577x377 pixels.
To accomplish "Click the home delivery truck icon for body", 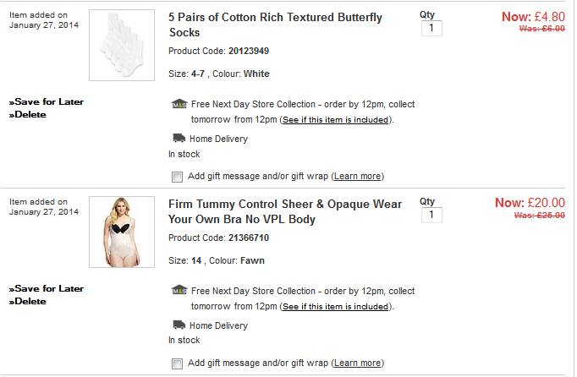I will (x=178, y=325).
